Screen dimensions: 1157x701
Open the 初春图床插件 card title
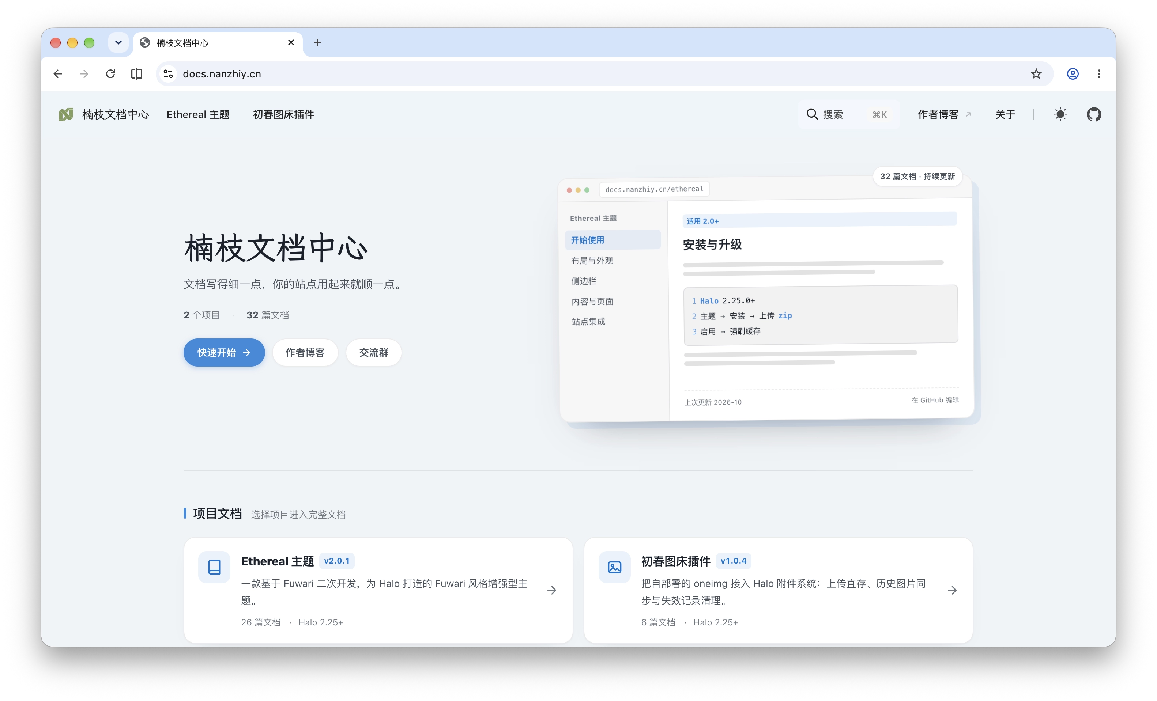tap(676, 561)
